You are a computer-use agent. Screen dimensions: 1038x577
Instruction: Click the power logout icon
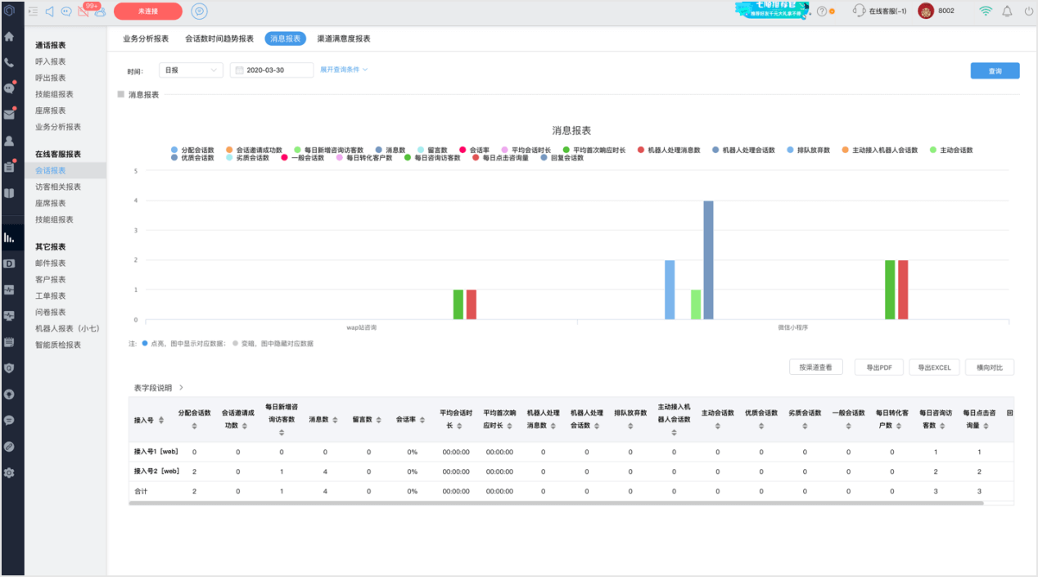coord(1028,11)
